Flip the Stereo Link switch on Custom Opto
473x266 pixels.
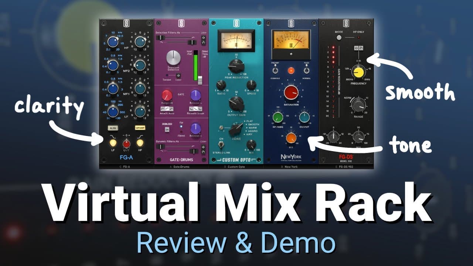point(221,144)
